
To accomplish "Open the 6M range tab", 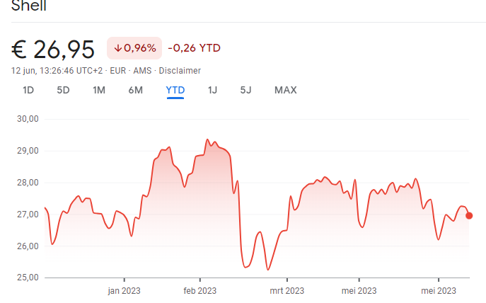I will coord(136,90).
